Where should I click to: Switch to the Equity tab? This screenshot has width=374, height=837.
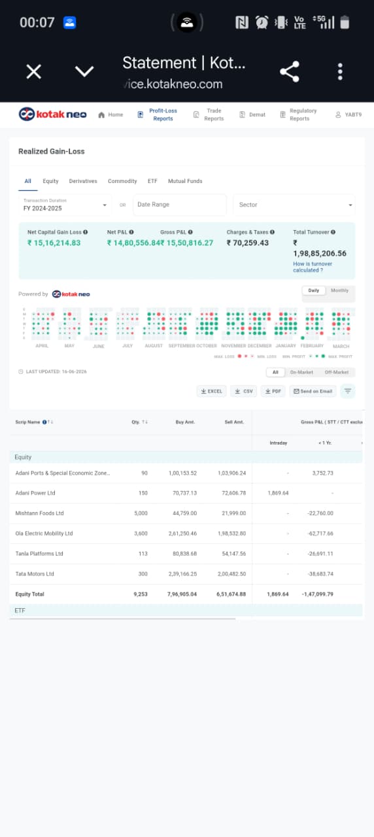point(50,181)
